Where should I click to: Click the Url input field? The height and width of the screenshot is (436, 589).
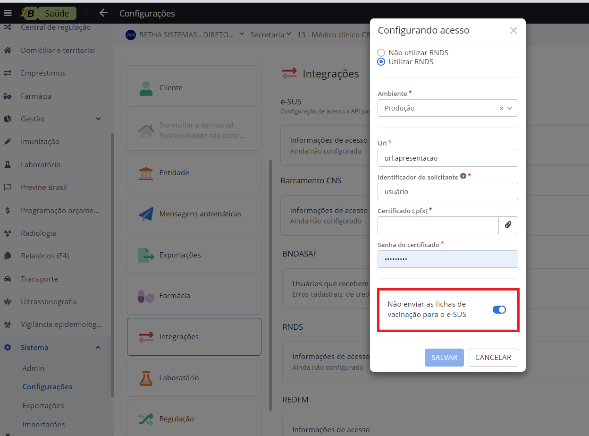tap(447, 158)
